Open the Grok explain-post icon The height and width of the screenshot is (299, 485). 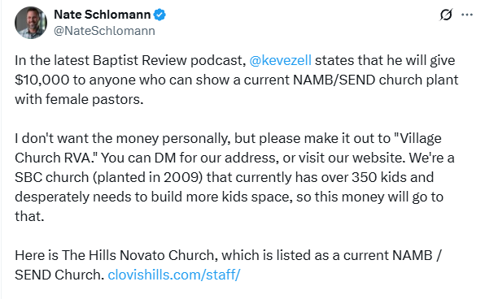click(446, 15)
